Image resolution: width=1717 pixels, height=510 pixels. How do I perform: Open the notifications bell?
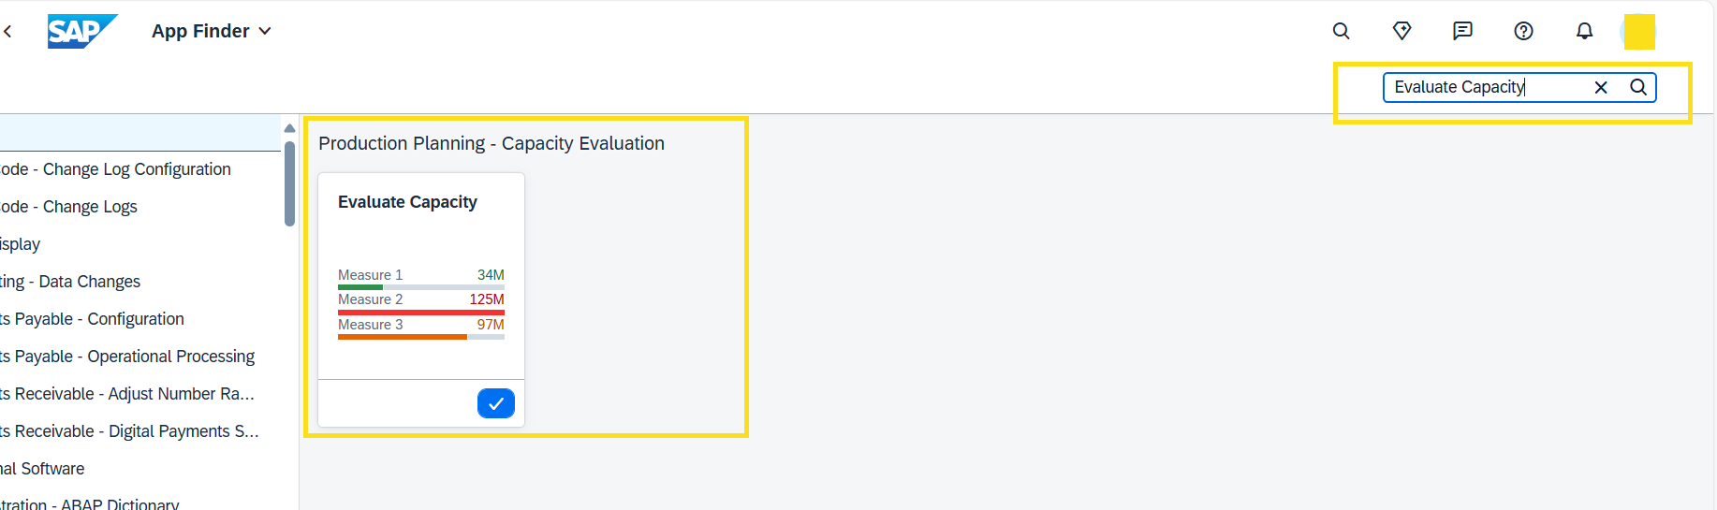pyautogui.click(x=1584, y=31)
